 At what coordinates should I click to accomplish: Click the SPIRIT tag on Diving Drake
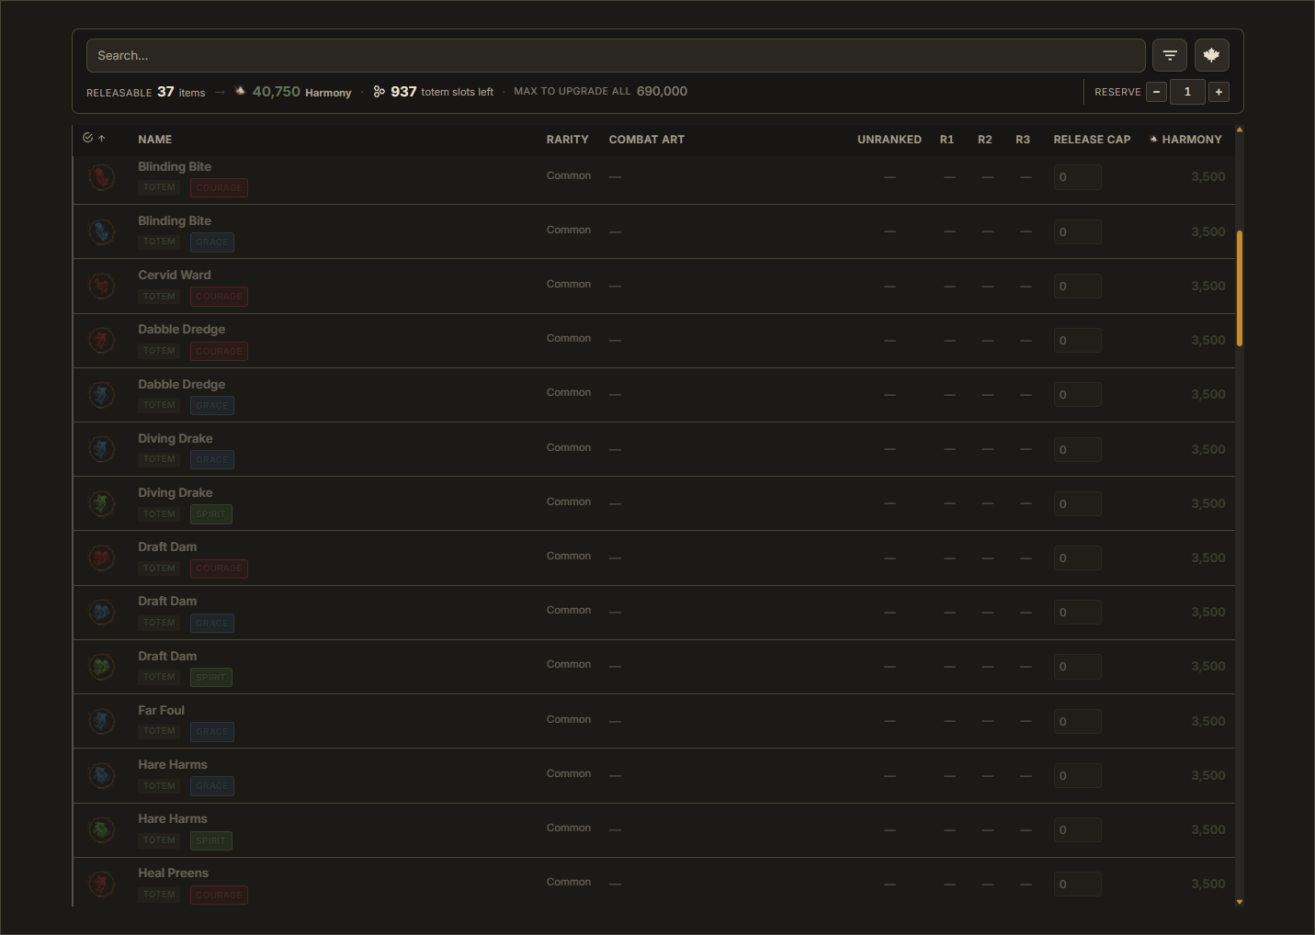pos(211,514)
